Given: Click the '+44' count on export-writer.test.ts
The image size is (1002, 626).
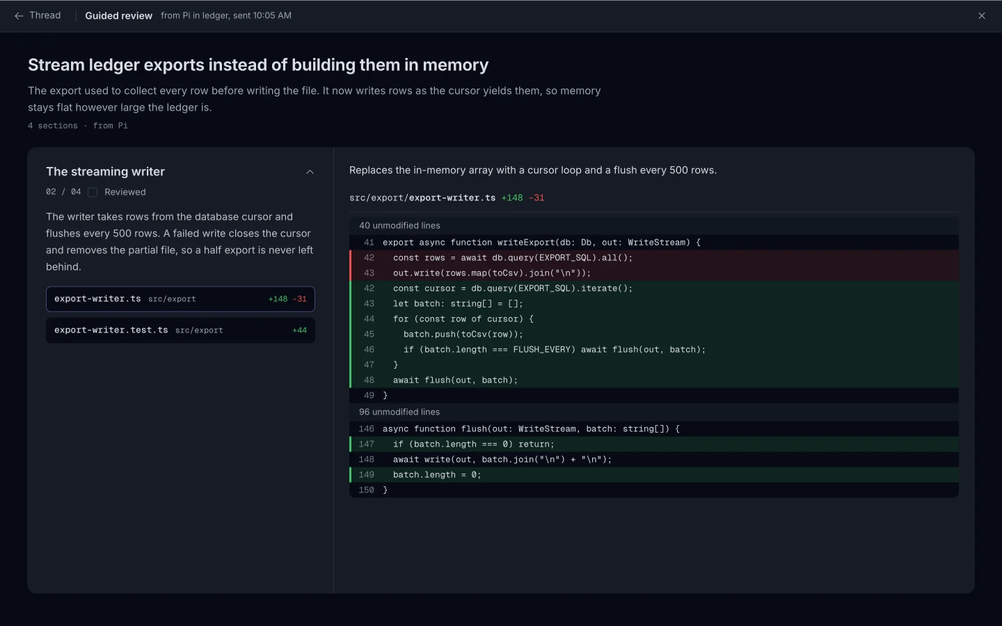Looking at the screenshot, I should point(300,330).
